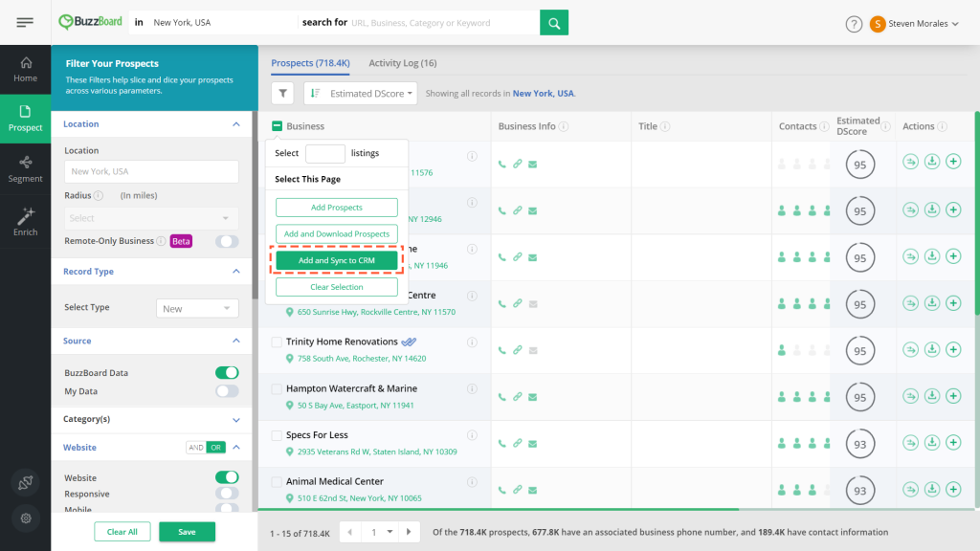Toggle the Business select-all checkbox
The height and width of the screenshot is (551, 980).
(x=277, y=126)
